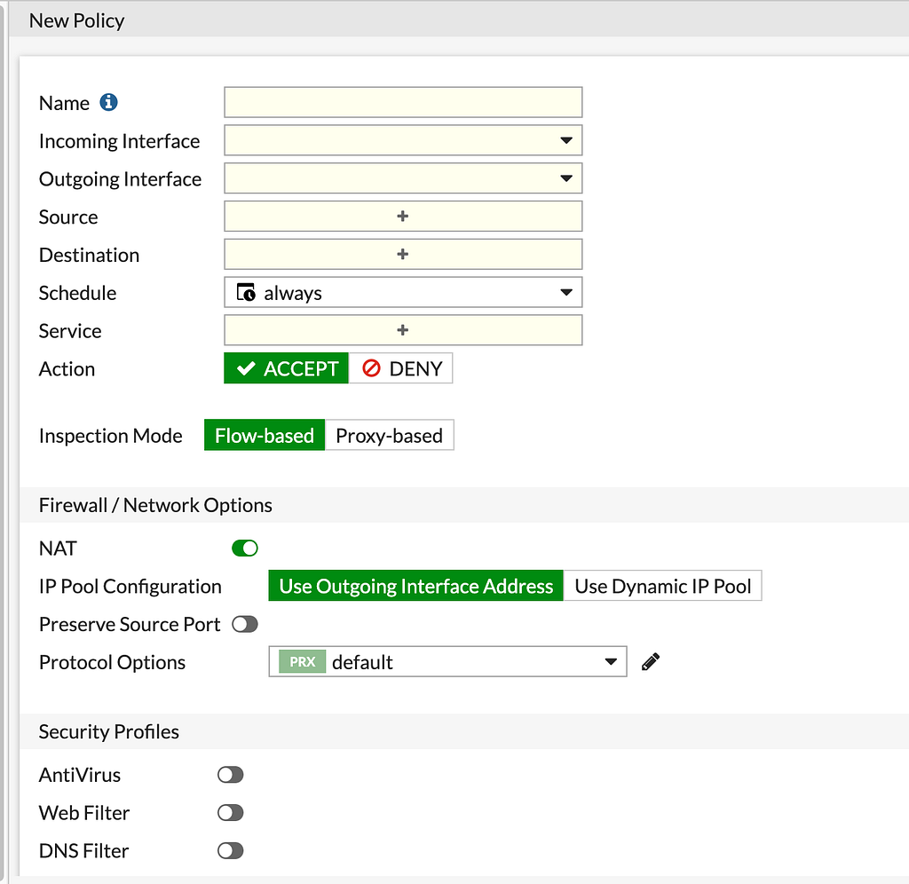The image size is (909, 884).
Task: Enable the Web Filter switch
Action: pos(230,813)
